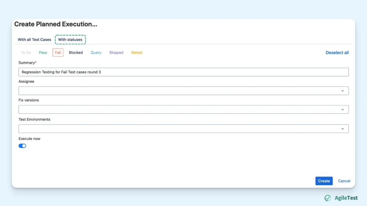The width and height of the screenshot is (367, 206).
Task: Click the Deselect all link
Action: pyautogui.click(x=337, y=53)
